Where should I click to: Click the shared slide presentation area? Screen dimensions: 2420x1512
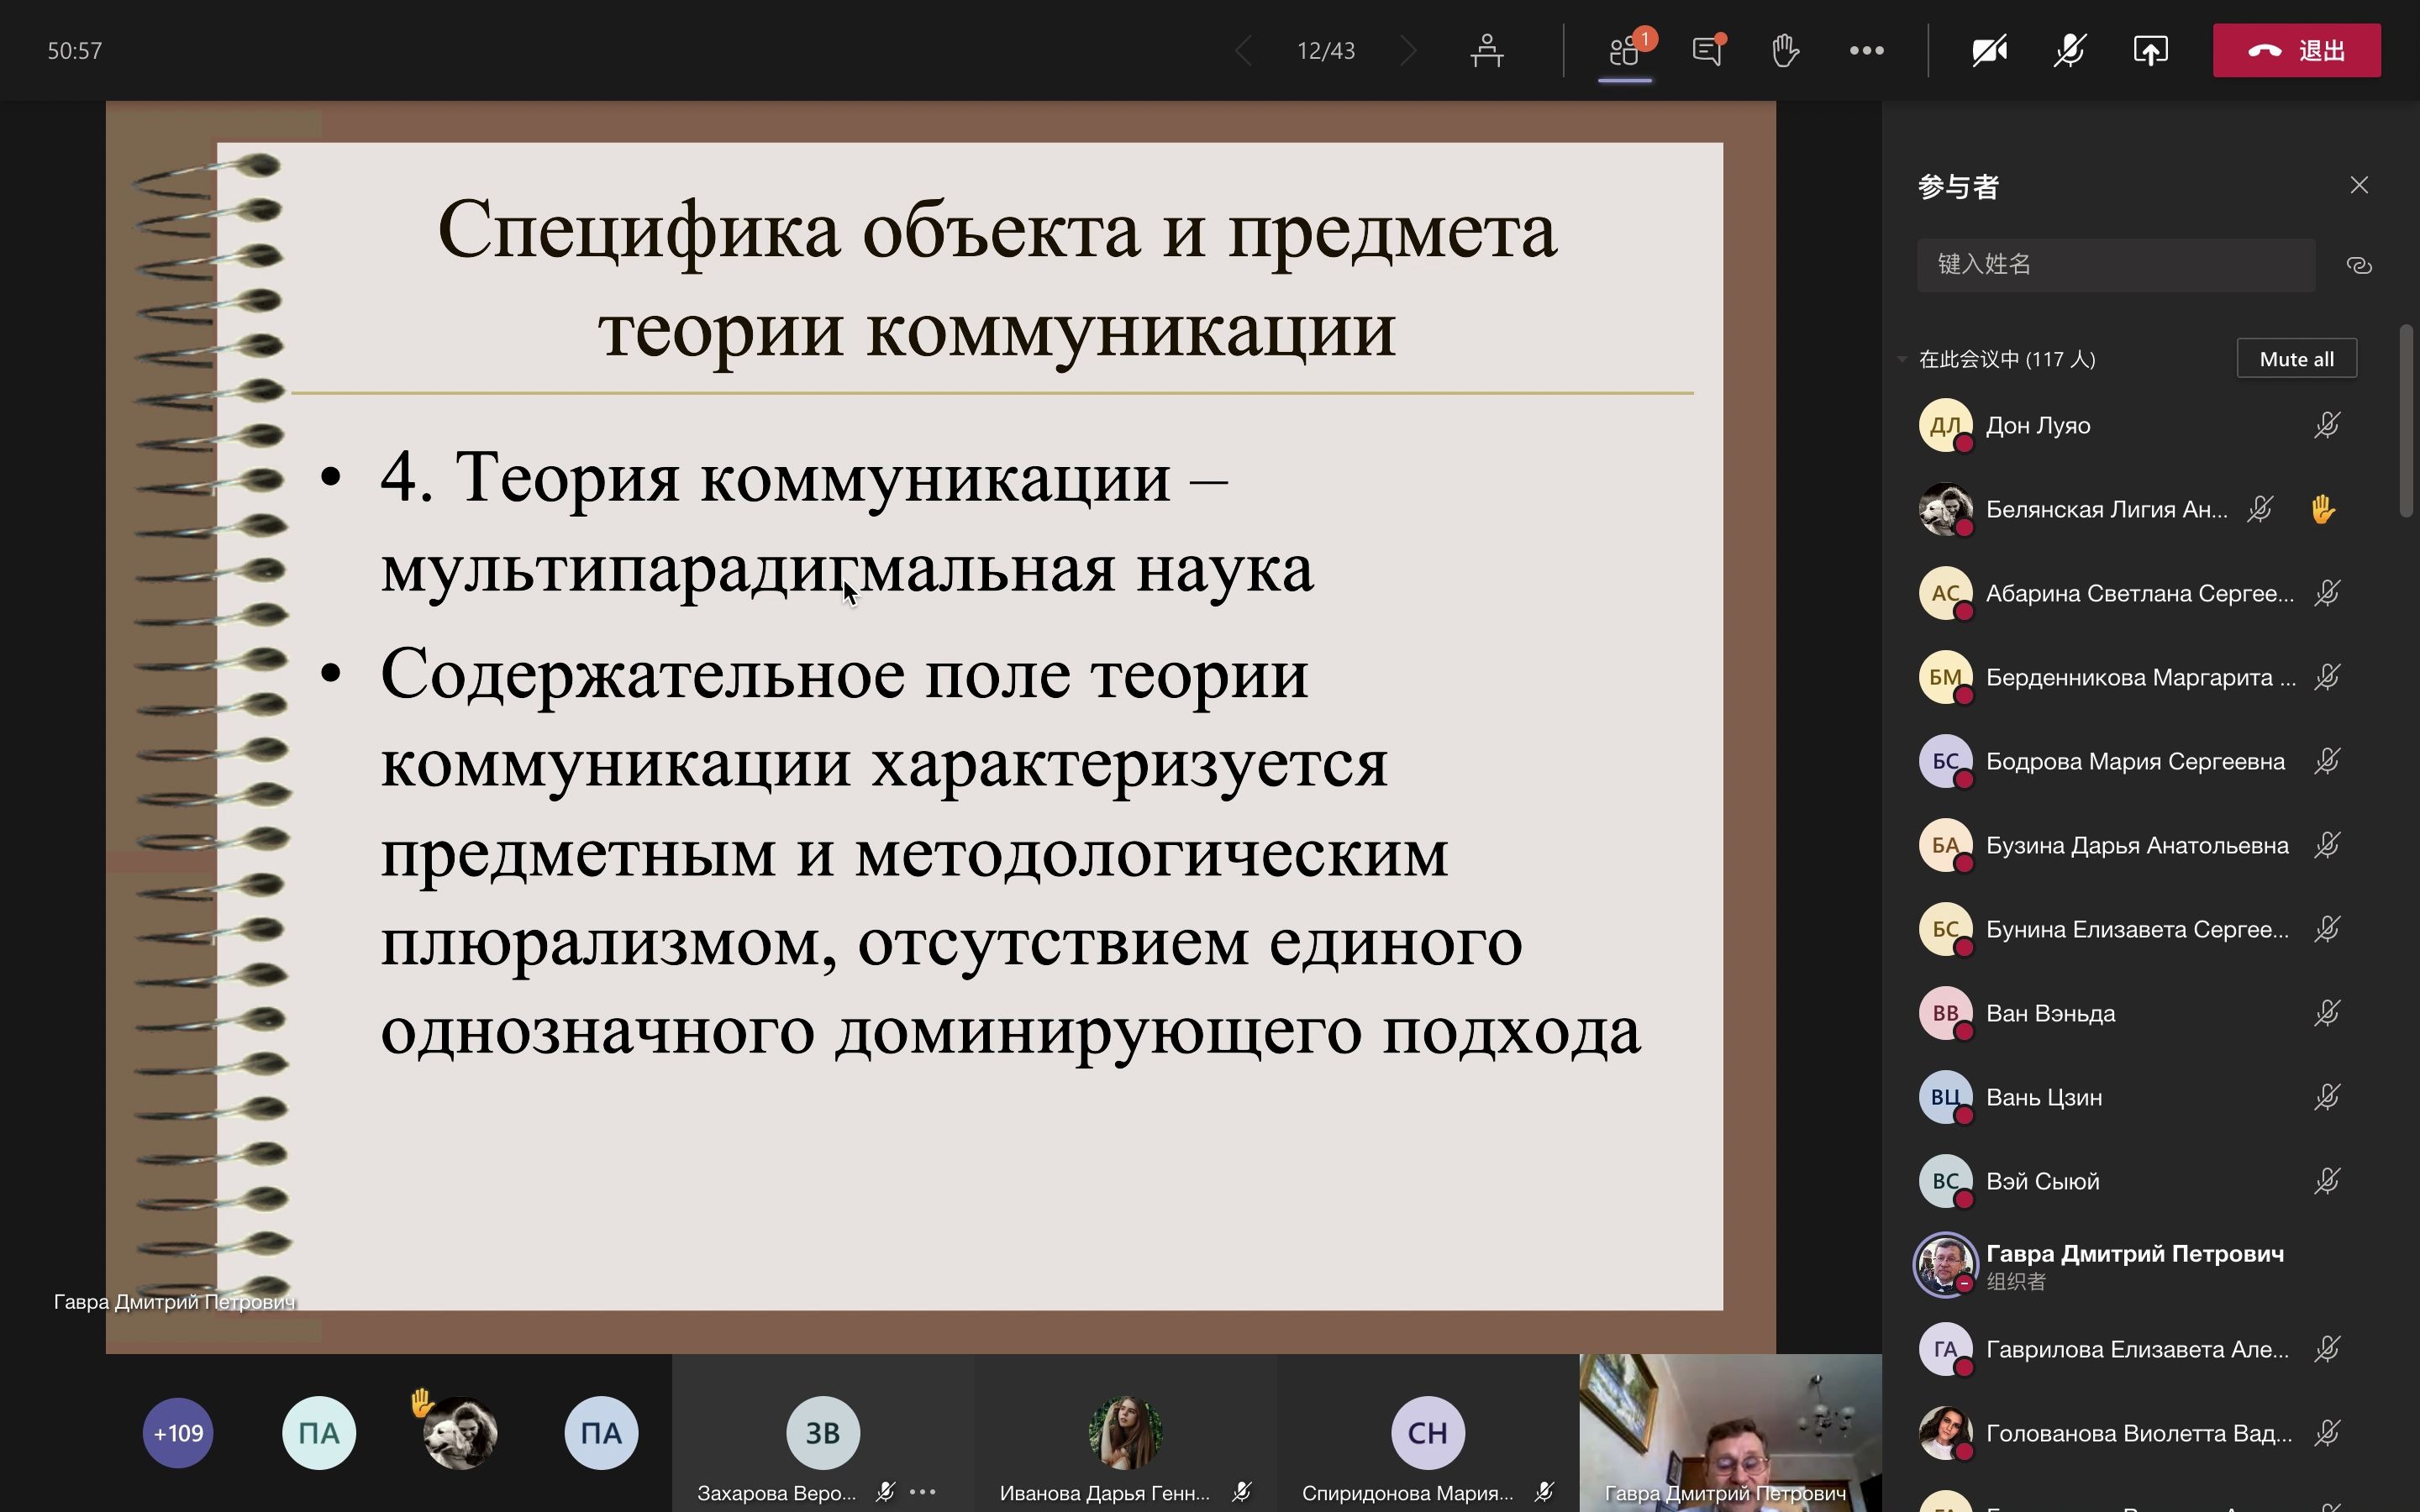coord(941,727)
